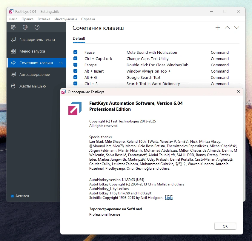Click the Активен status text
The width and height of the screenshot is (252, 241).
click(22, 196)
